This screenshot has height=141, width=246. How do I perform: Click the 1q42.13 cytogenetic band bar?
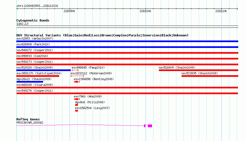click(x=127, y=27)
